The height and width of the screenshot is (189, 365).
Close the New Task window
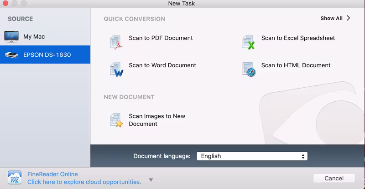5,3
